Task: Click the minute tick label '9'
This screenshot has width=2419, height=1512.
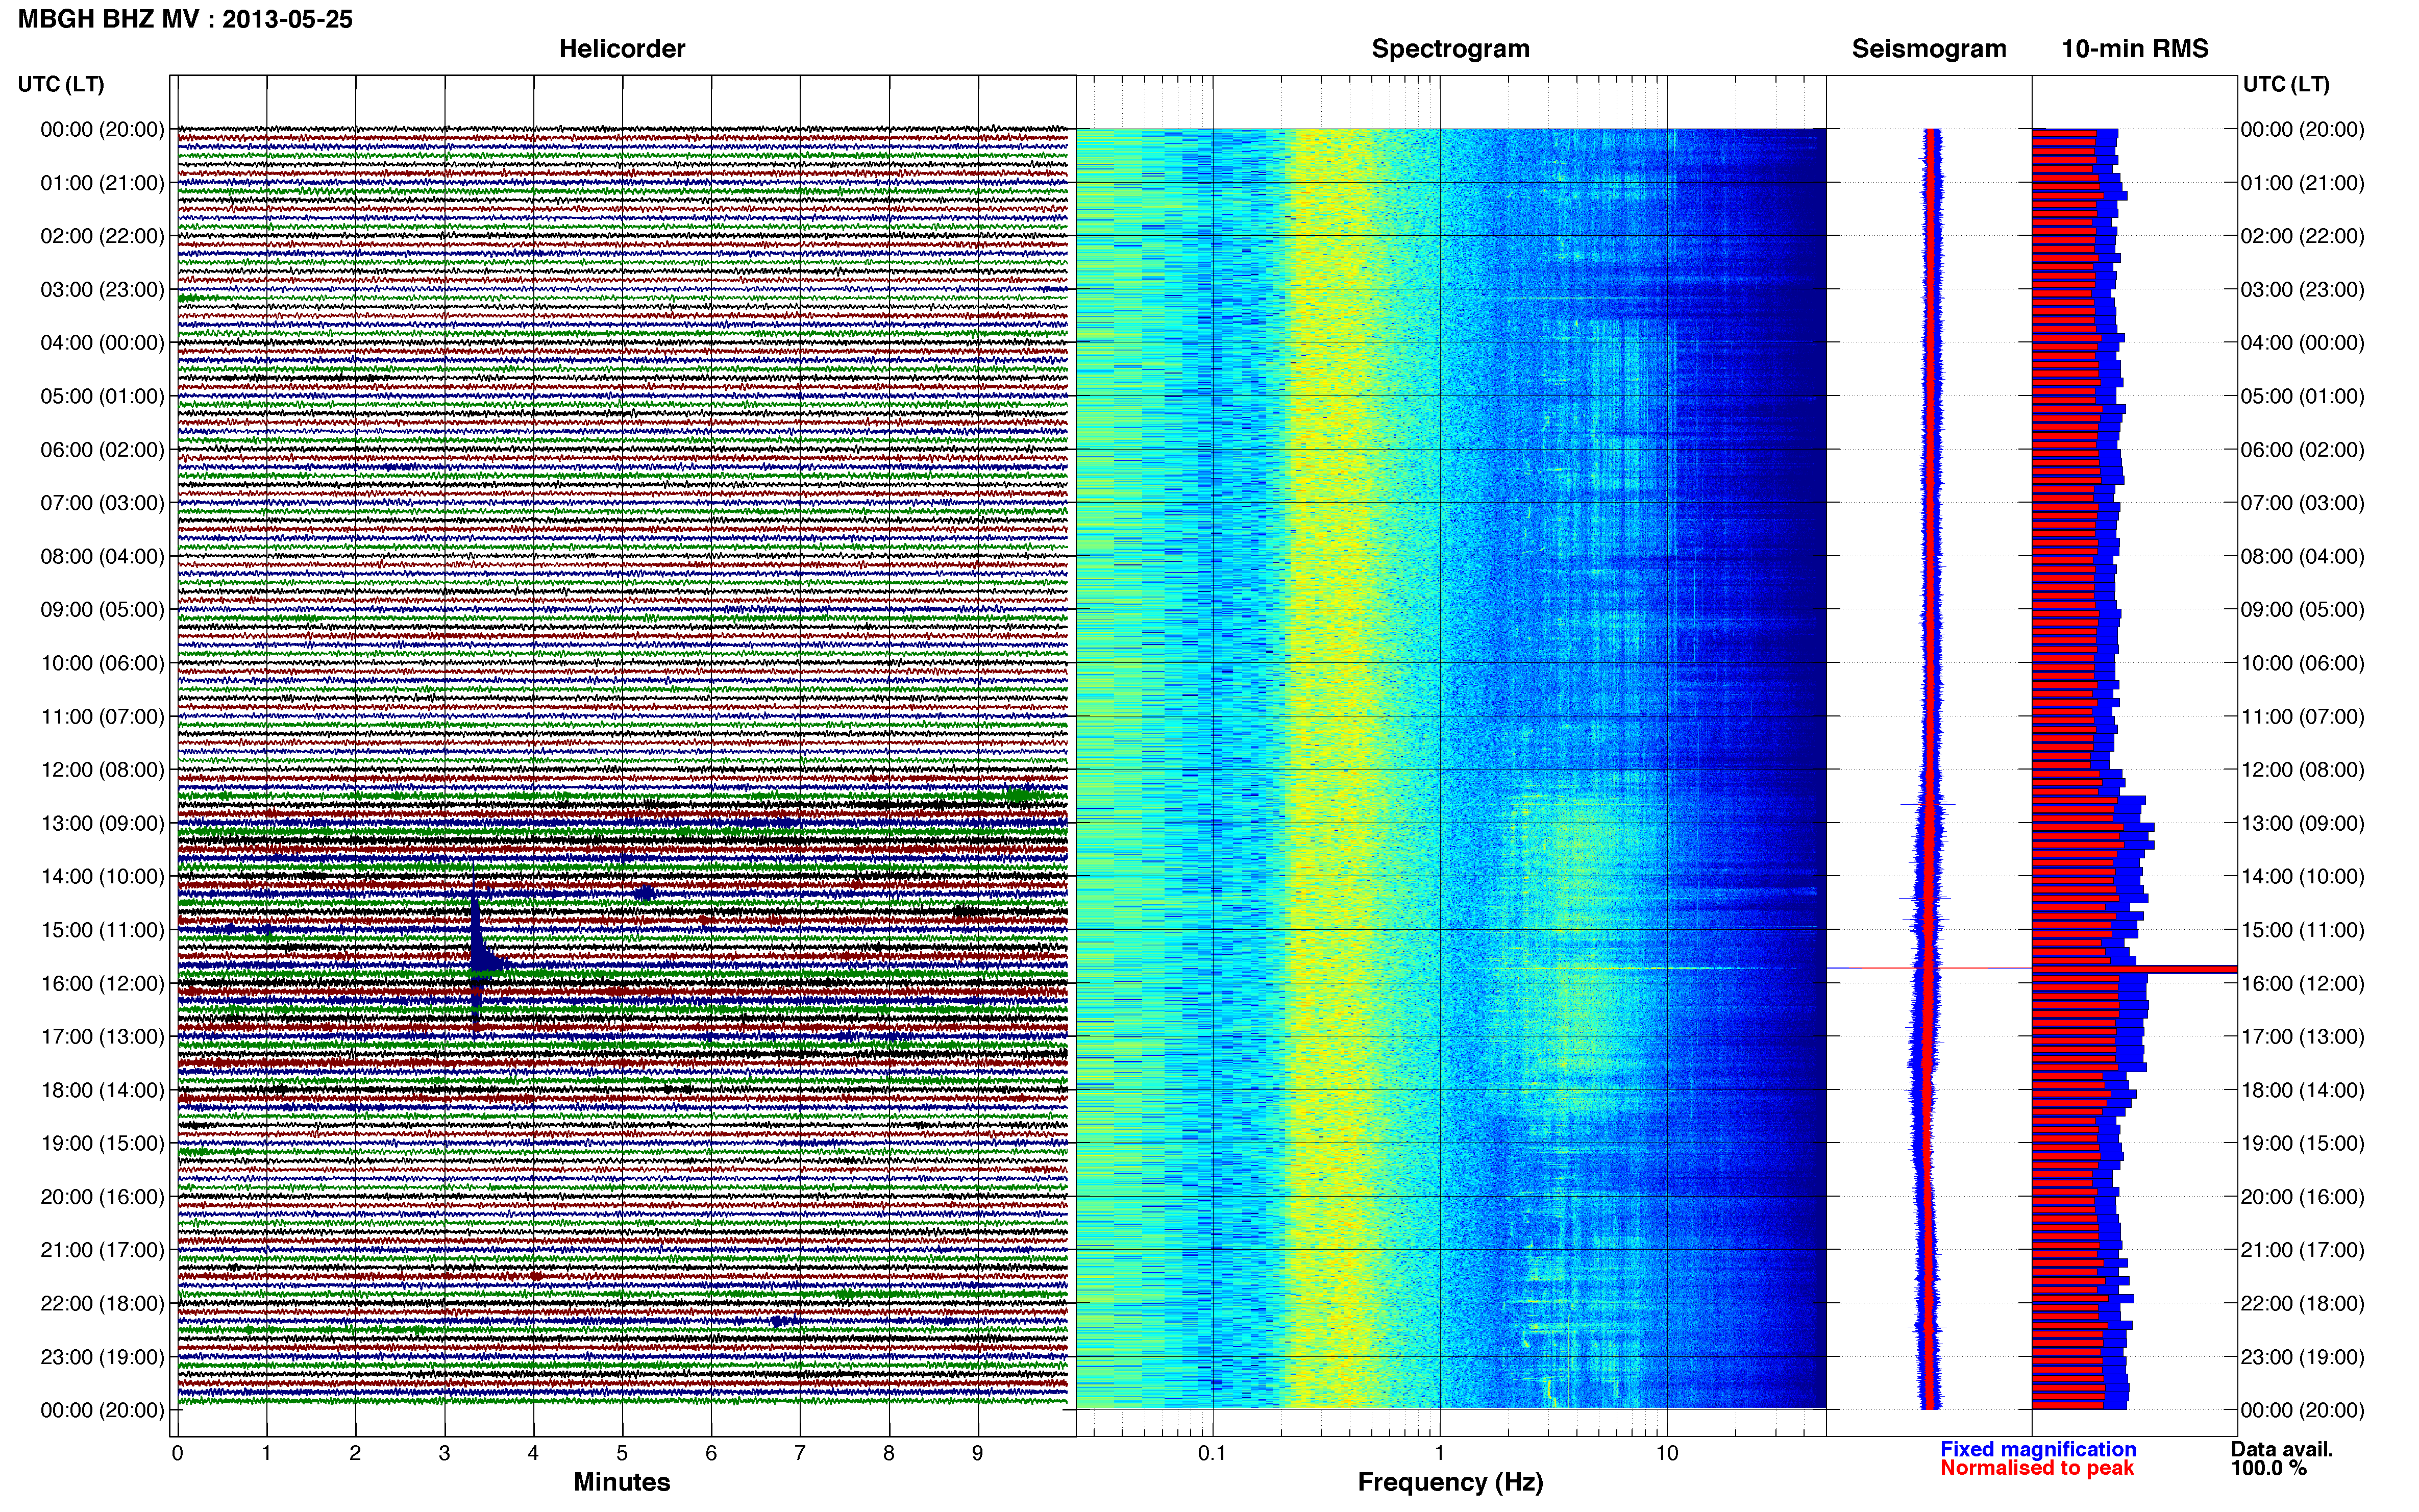Action: 978,1453
